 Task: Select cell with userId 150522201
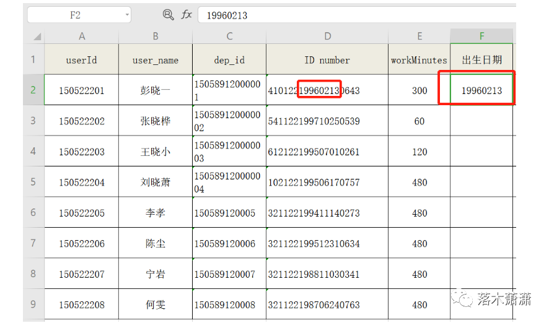[x=82, y=90]
